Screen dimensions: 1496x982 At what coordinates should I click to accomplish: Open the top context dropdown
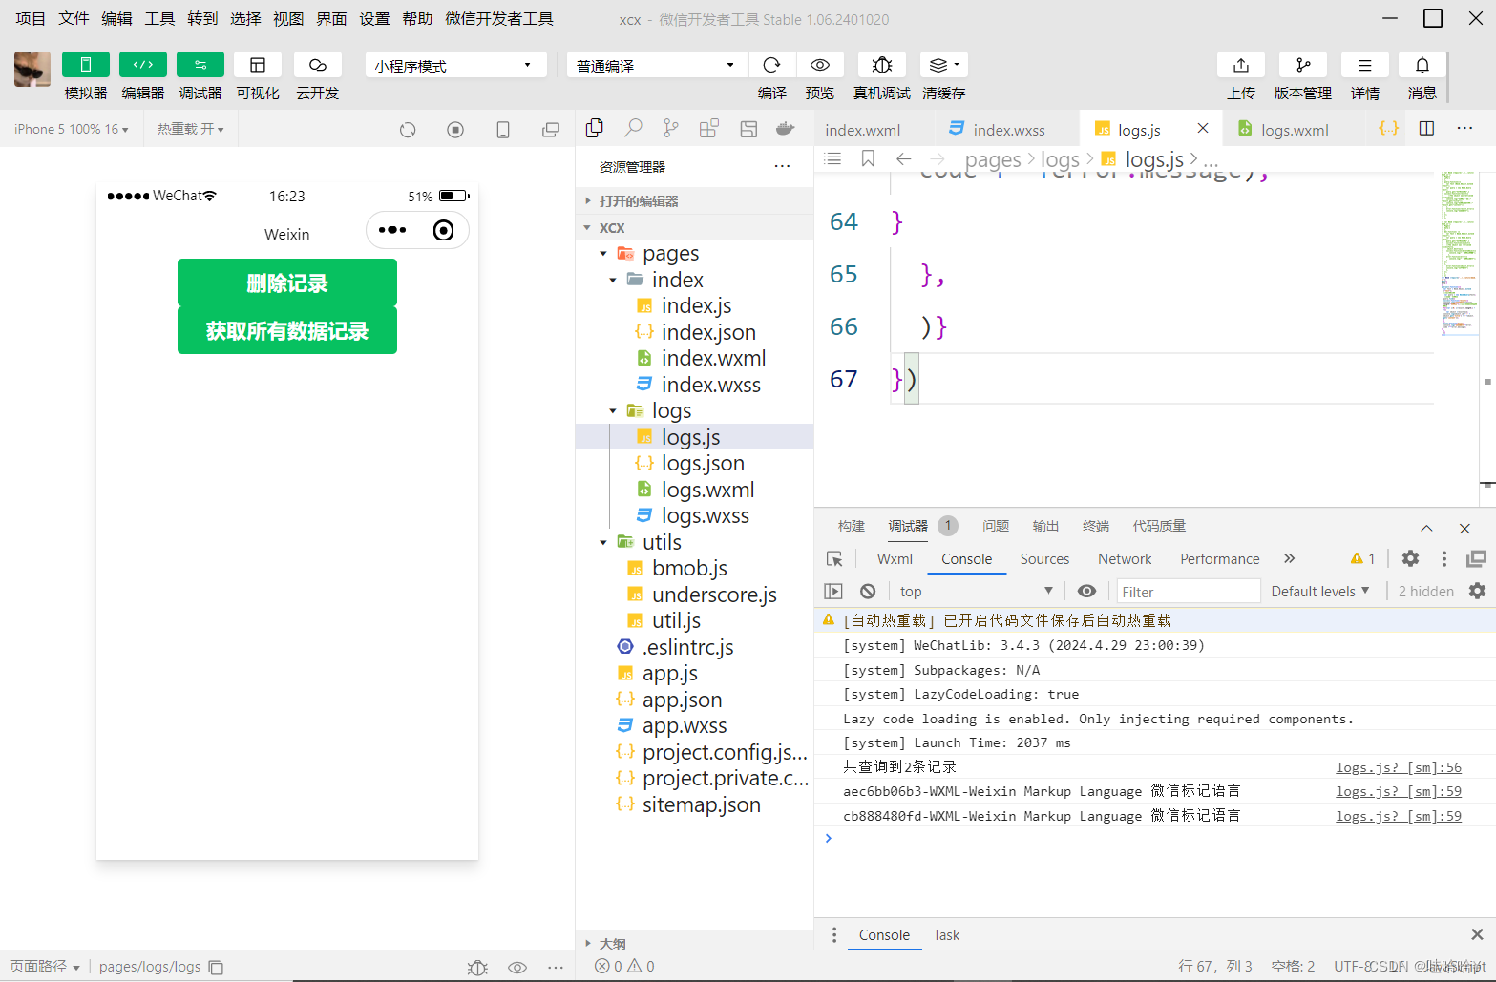976,592
